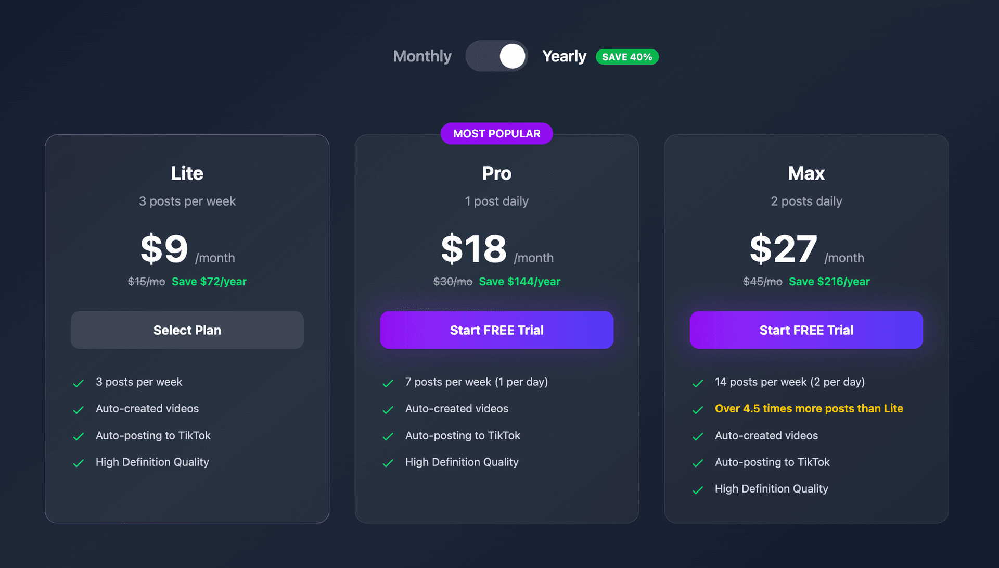Click the green SAVE 40% badge

[x=627, y=57]
